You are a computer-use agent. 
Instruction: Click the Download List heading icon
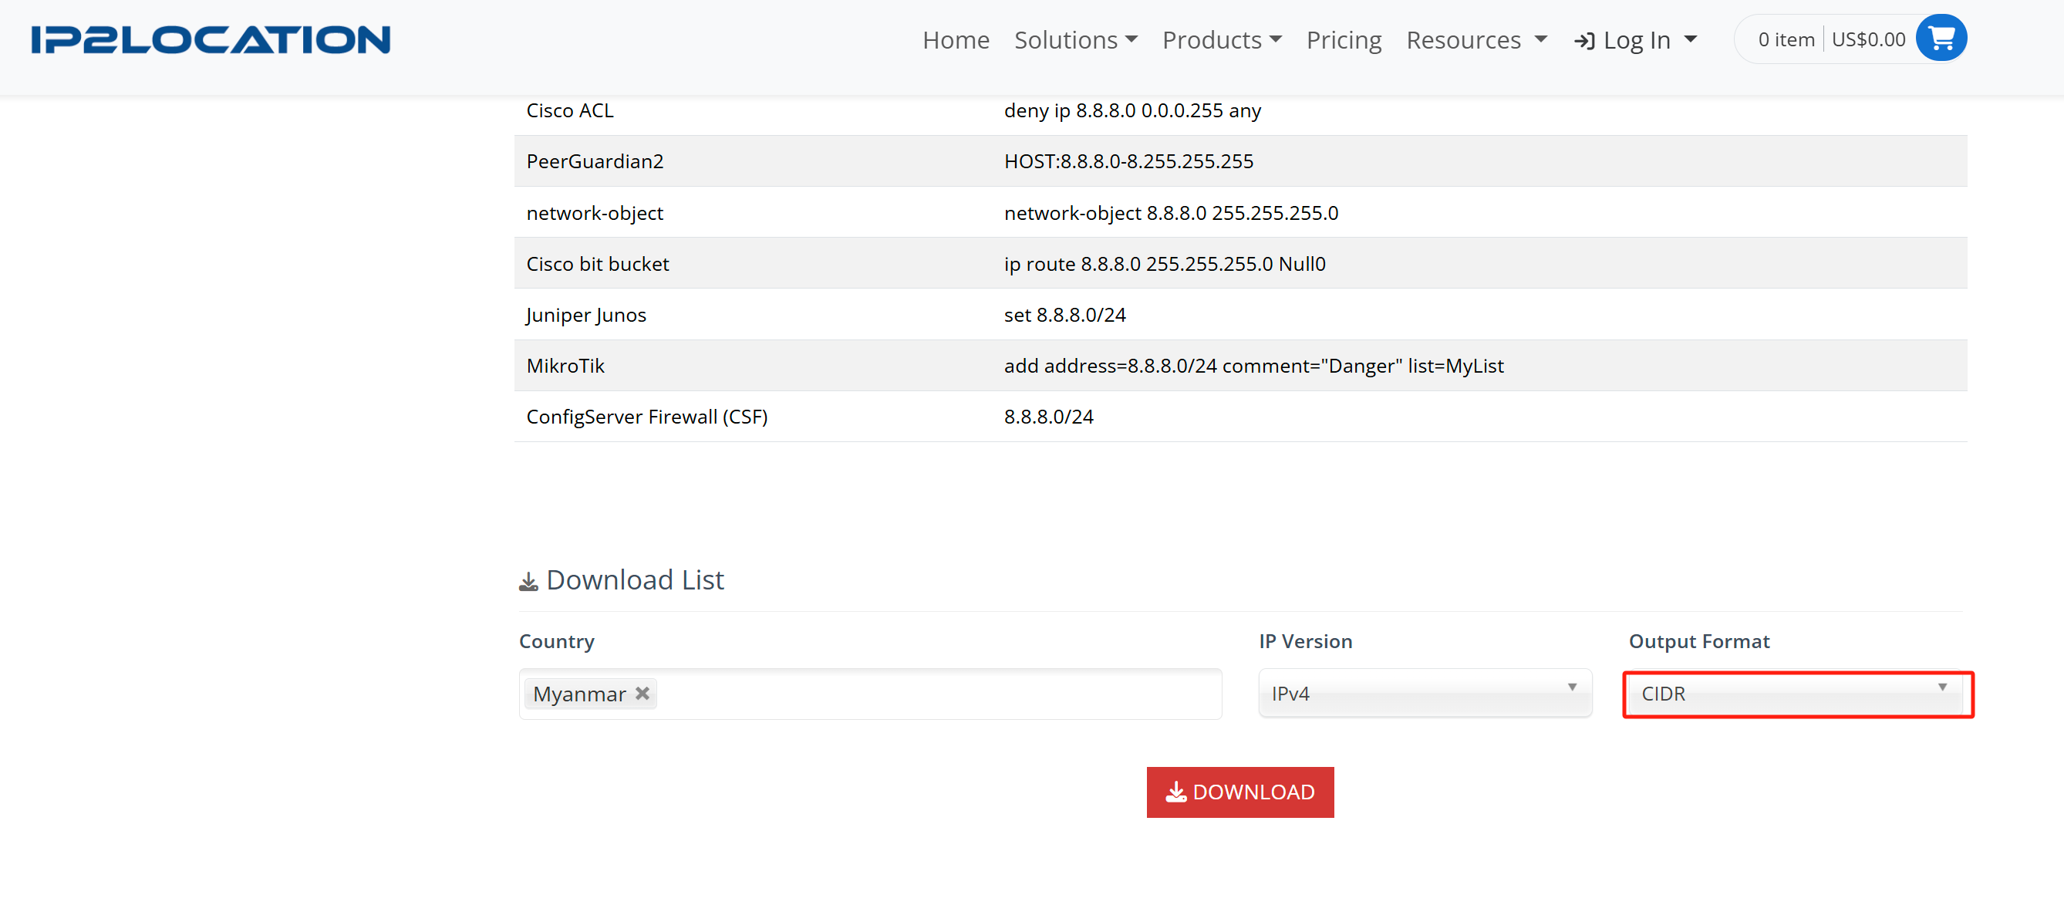pos(528,582)
